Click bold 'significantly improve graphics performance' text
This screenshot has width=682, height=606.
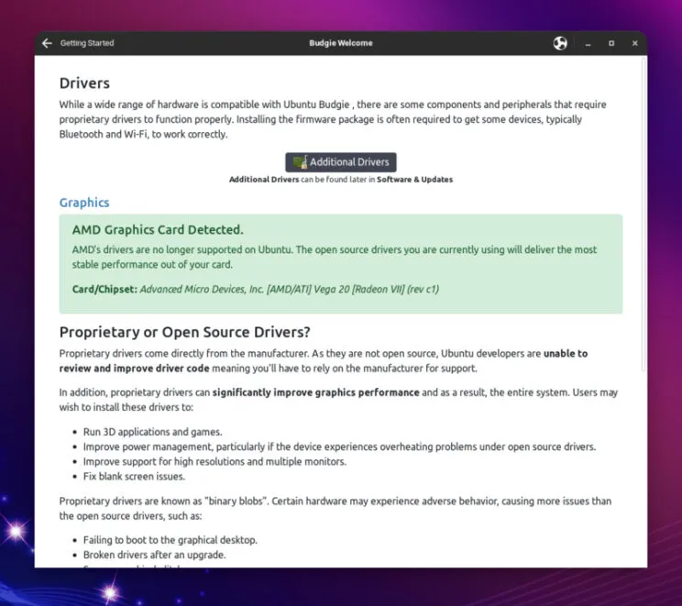tap(316, 392)
